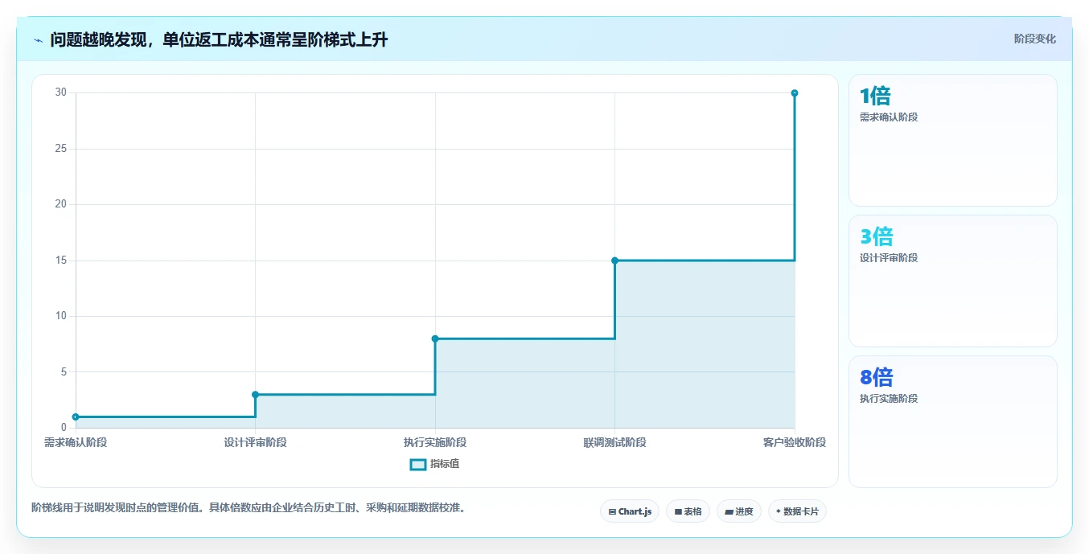Screen dimensions: 1089x554
Task: Click the data point at 联调测试阶段
Action: click(614, 261)
